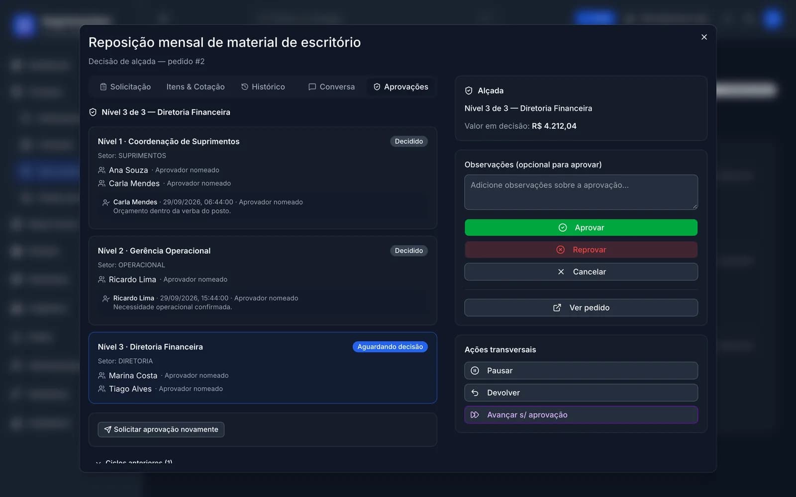796x497 pixels.
Task: Click the pause icon in Pausar
Action: [x=475, y=371]
